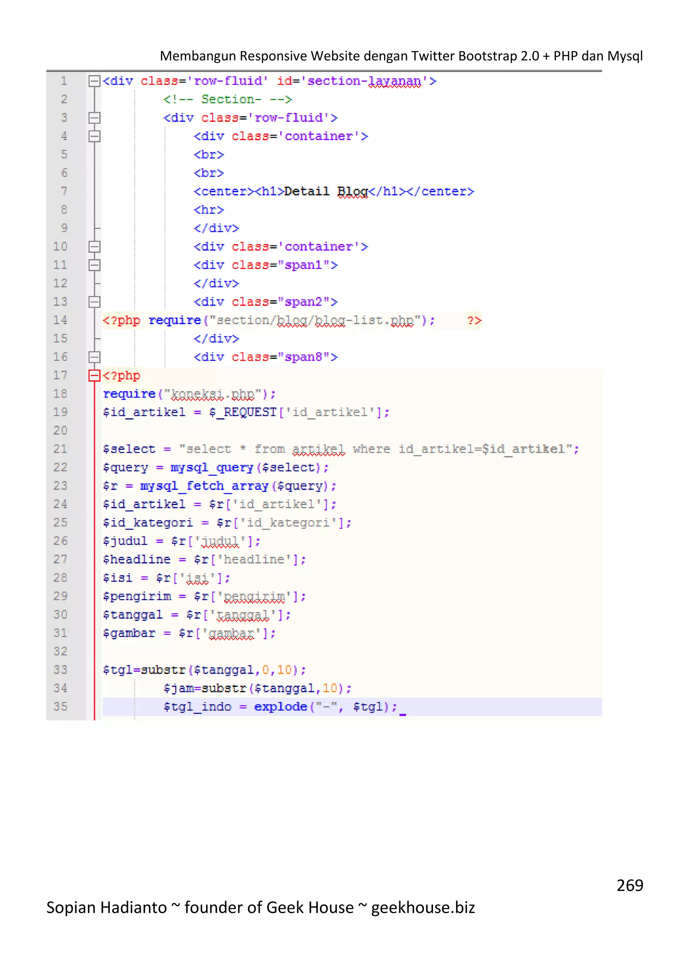Click the class="span8" div line

[x=265, y=357]
